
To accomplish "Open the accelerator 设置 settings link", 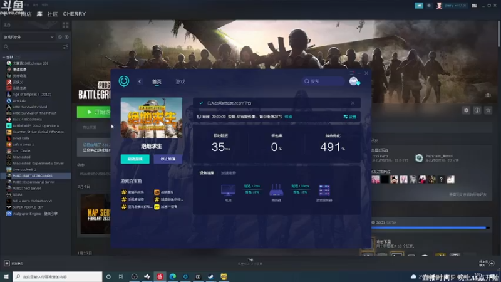I will click(x=350, y=117).
